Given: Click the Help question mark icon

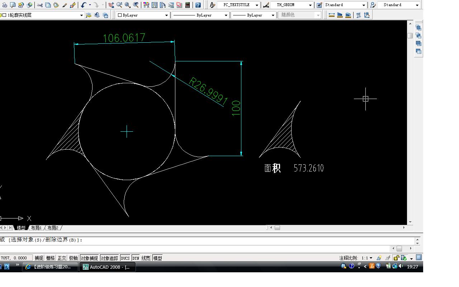Looking at the screenshot, I should point(198,5).
